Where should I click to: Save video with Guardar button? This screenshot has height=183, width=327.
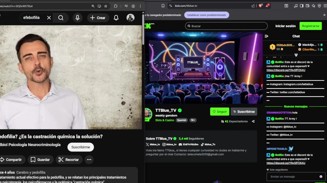[40, 160]
